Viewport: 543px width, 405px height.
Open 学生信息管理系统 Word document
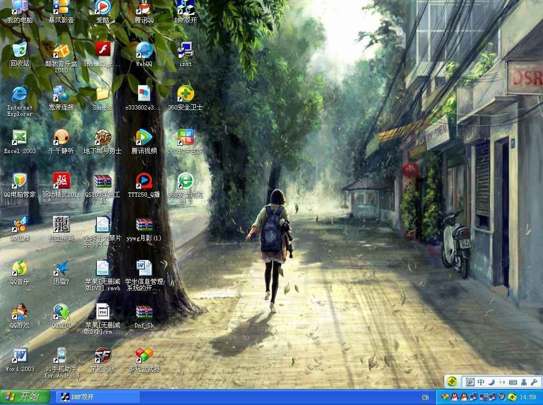144,276
